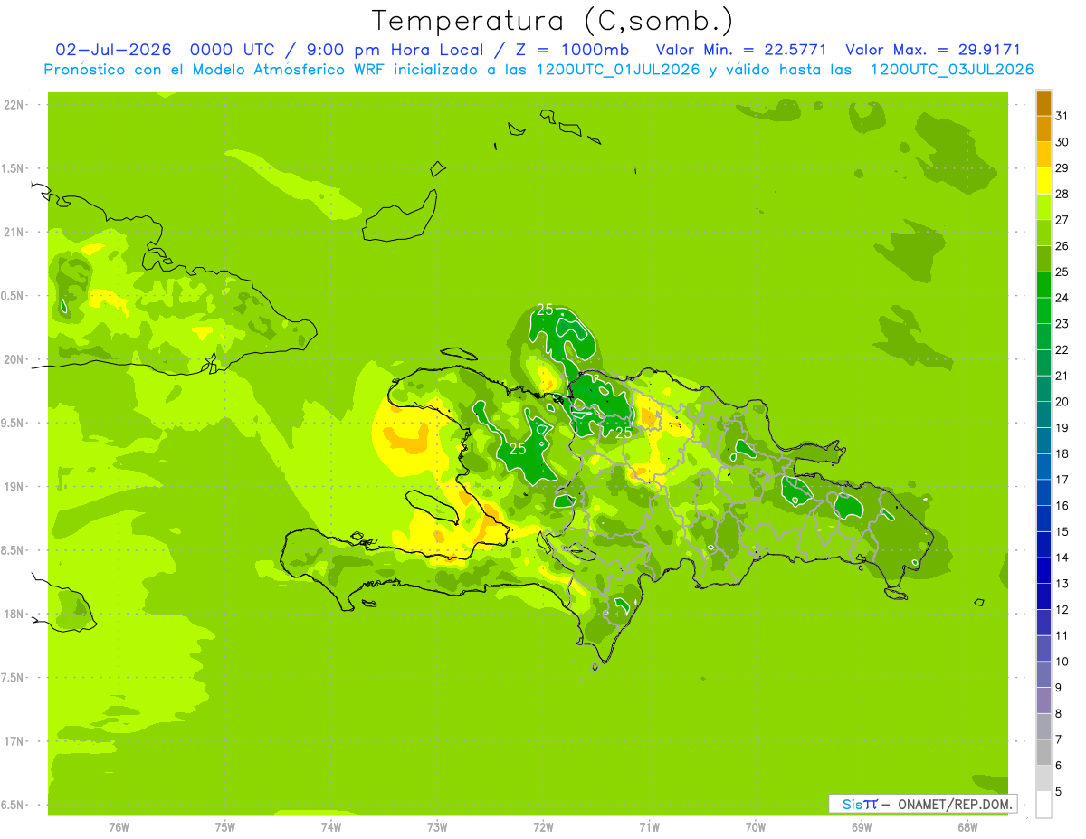Click 'Valor Max. = 29.9171' readout
1086x839 pixels.
coord(933,50)
